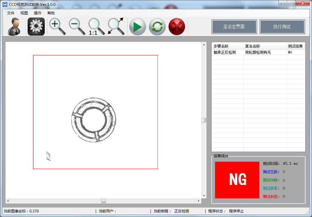
Task: Click the user login icon
Action: pos(14,27)
